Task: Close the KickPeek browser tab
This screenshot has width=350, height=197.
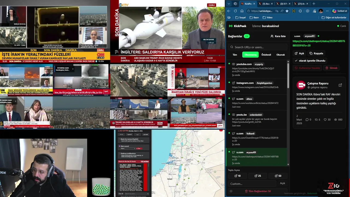Action: (254, 4)
